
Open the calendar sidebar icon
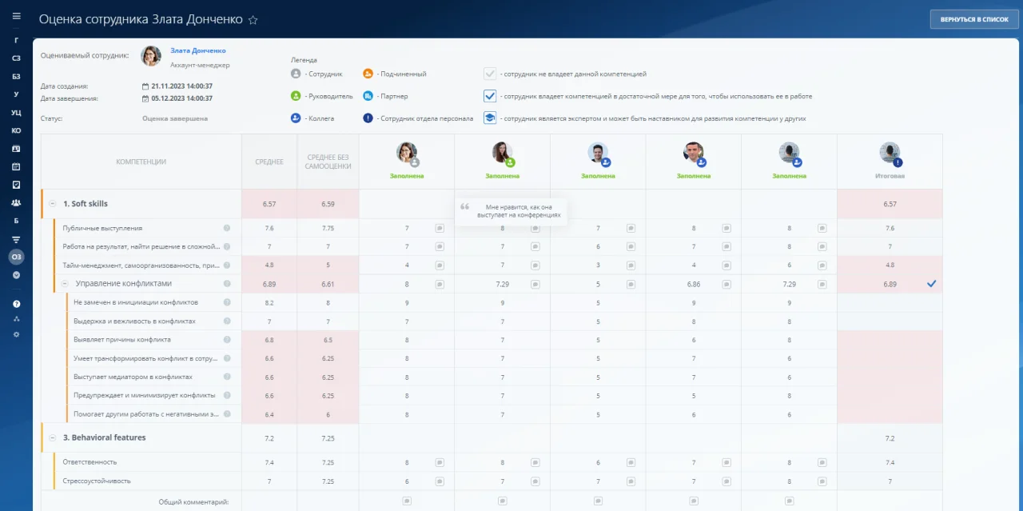tap(16, 166)
